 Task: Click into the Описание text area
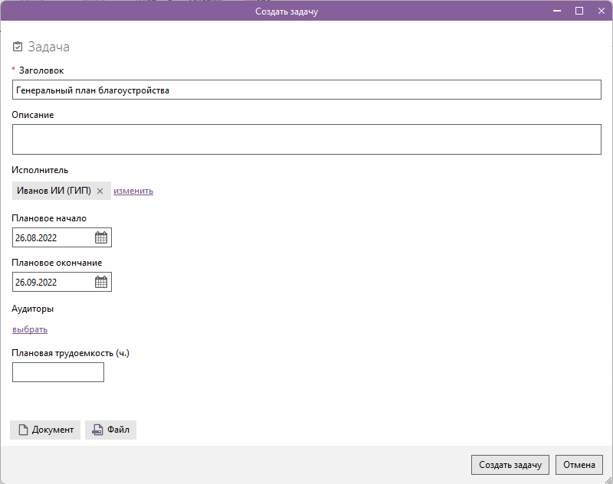(x=306, y=140)
